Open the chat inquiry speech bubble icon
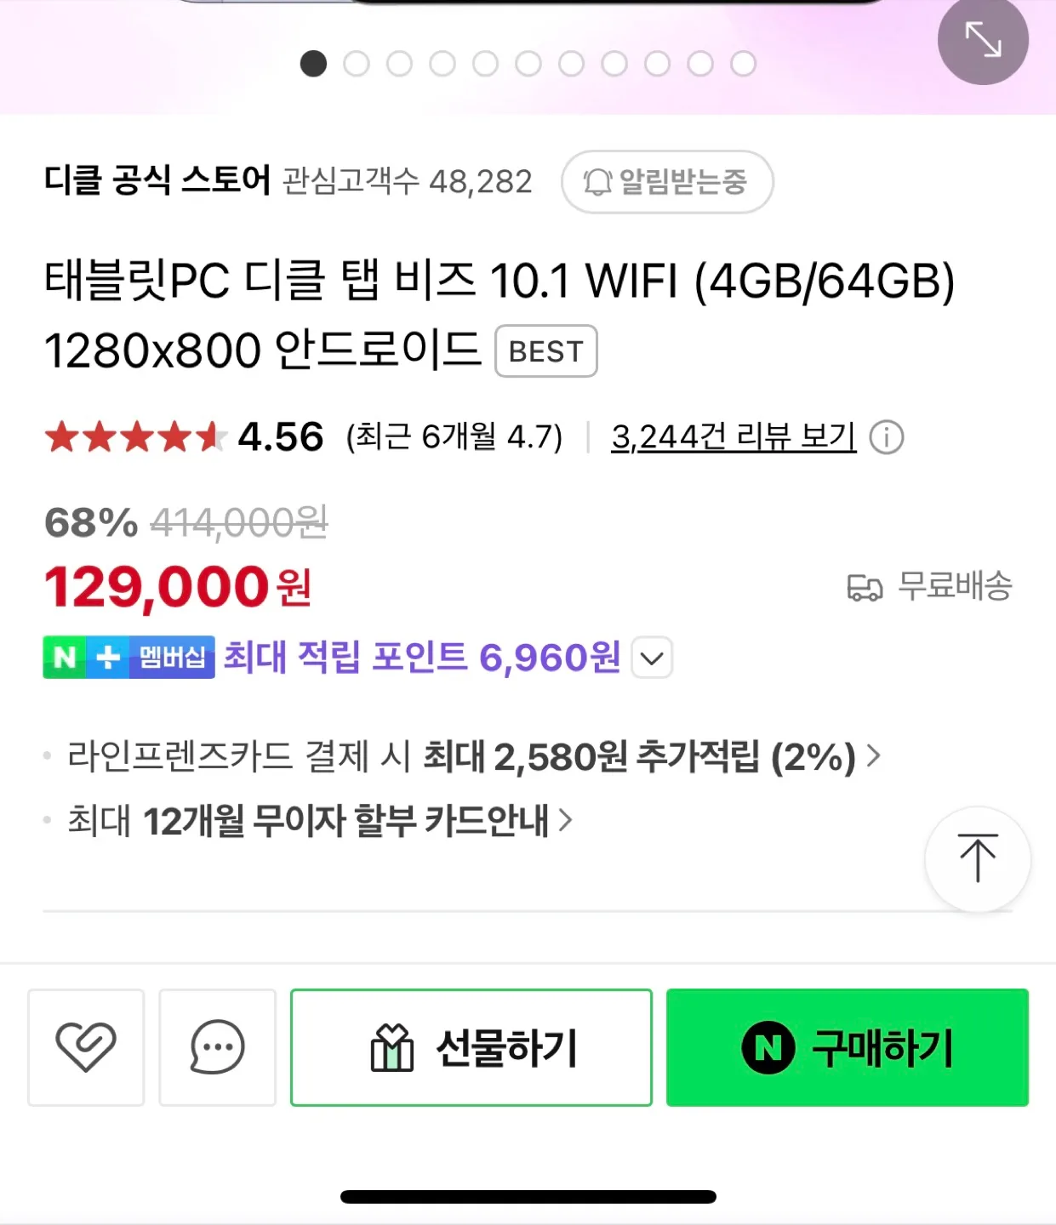The image size is (1056, 1225). pos(217,1047)
